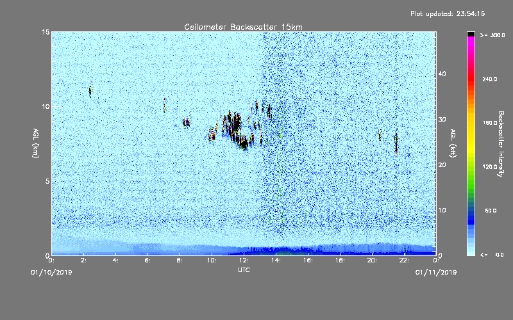The width and height of the screenshot is (513, 320).
Task: Click the small echo near 20:30 UTC at 8 km
Action: pyautogui.click(x=380, y=135)
